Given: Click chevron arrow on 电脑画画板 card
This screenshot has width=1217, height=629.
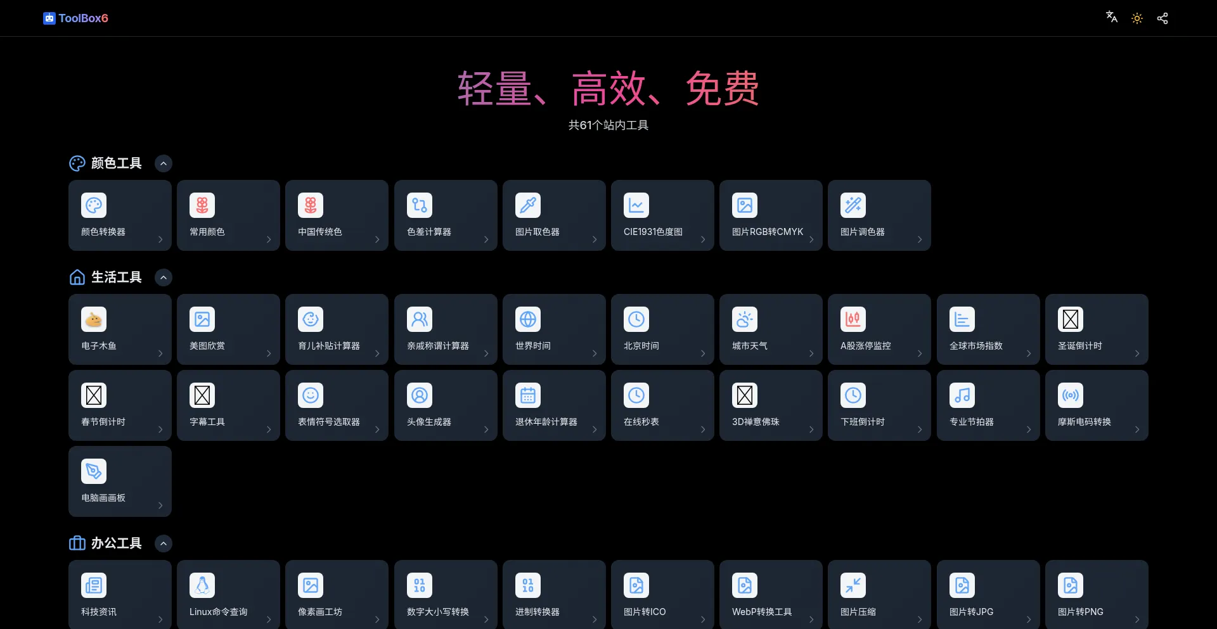Looking at the screenshot, I should pyautogui.click(x=160, y=505).
